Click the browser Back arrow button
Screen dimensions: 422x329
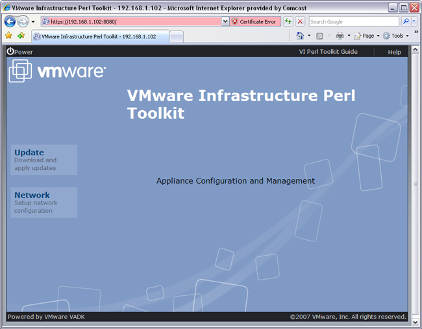10,21
